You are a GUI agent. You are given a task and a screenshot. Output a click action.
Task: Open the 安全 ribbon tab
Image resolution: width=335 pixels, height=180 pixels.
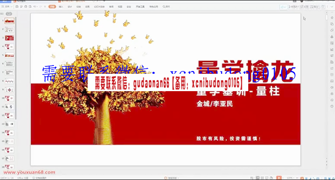(x=129, y=6)
